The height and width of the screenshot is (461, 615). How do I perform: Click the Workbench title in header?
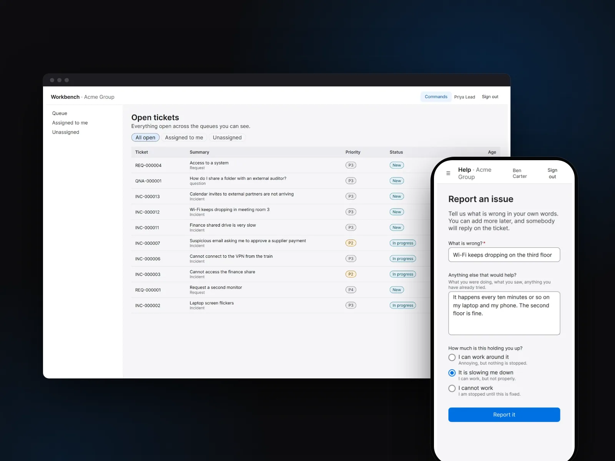tap(65, 97)
